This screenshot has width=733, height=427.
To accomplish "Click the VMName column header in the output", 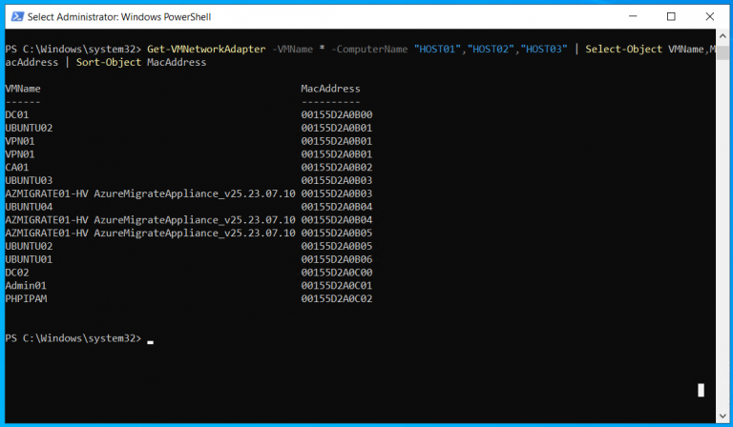I will point(23,89).
